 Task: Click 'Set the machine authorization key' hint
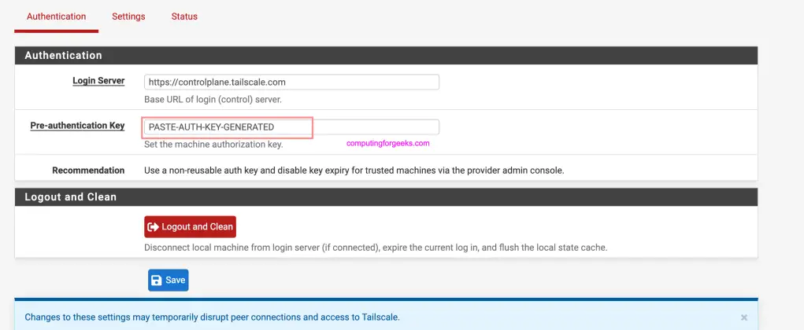(x=213, y=145)
